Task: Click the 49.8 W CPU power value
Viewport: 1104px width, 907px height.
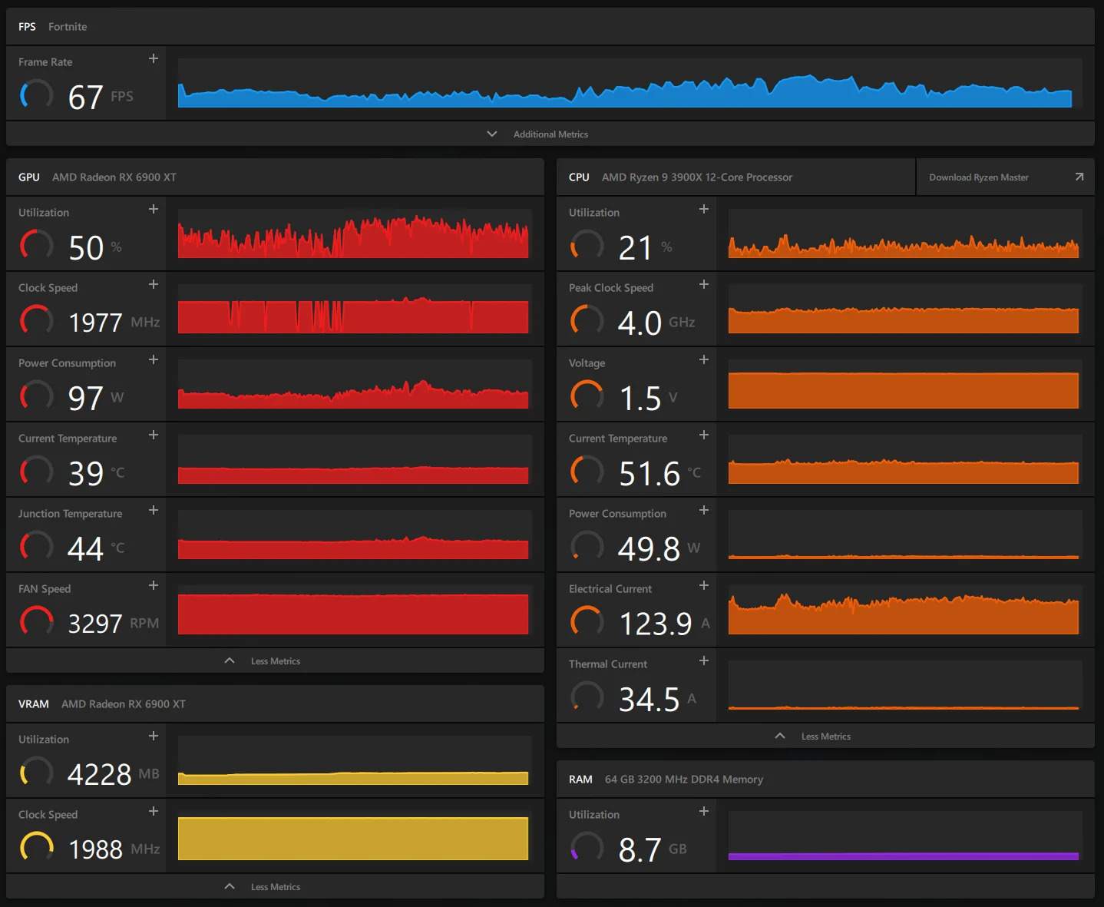Action: point(659,548)
